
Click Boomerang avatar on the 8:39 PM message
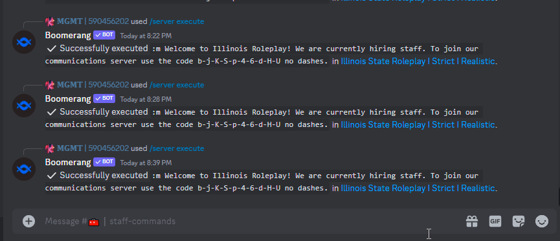coord(24,169)
